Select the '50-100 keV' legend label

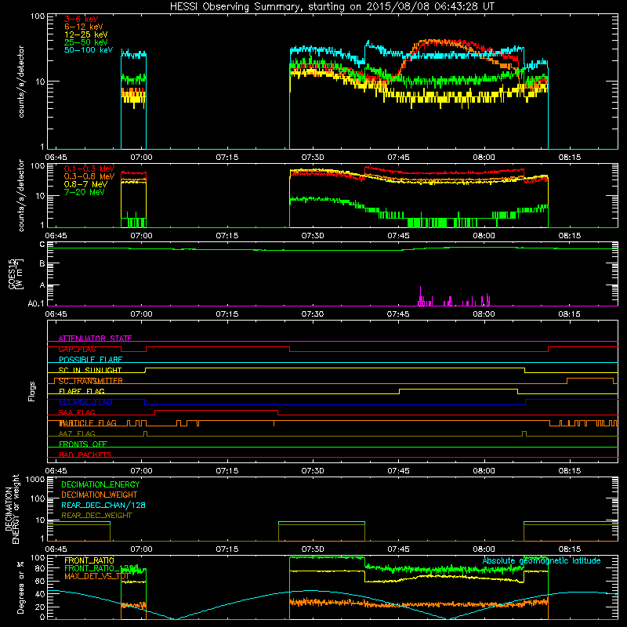89,50
